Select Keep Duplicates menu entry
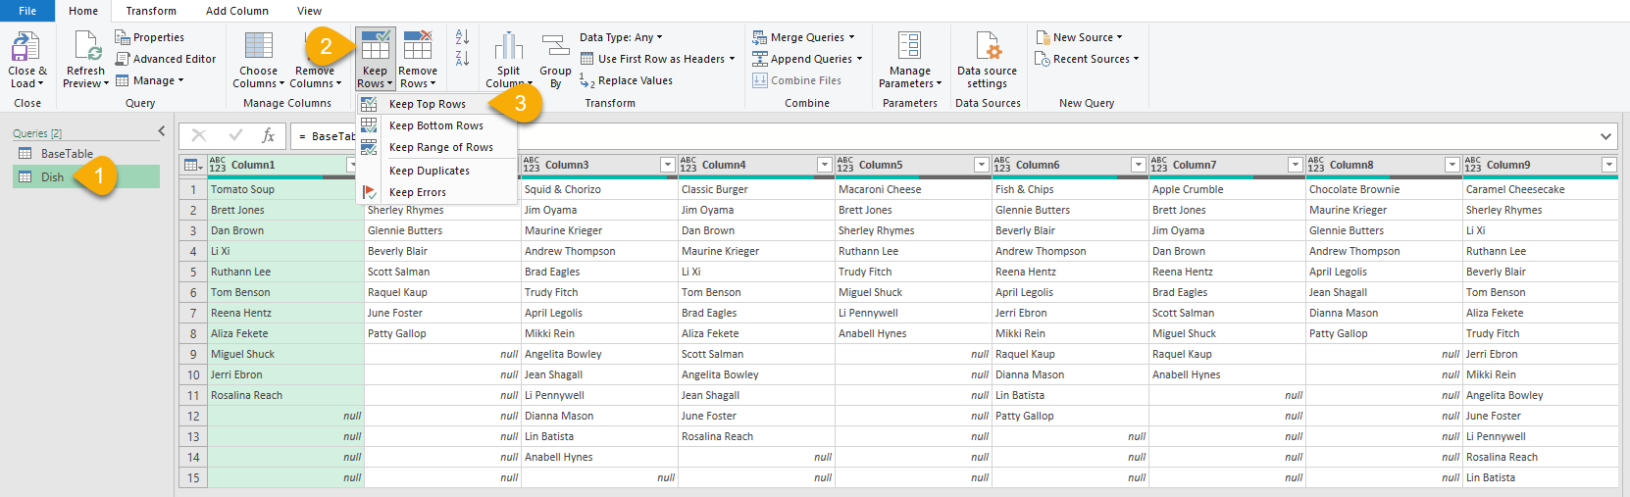The image size is (1630, 497). point(429,171)
